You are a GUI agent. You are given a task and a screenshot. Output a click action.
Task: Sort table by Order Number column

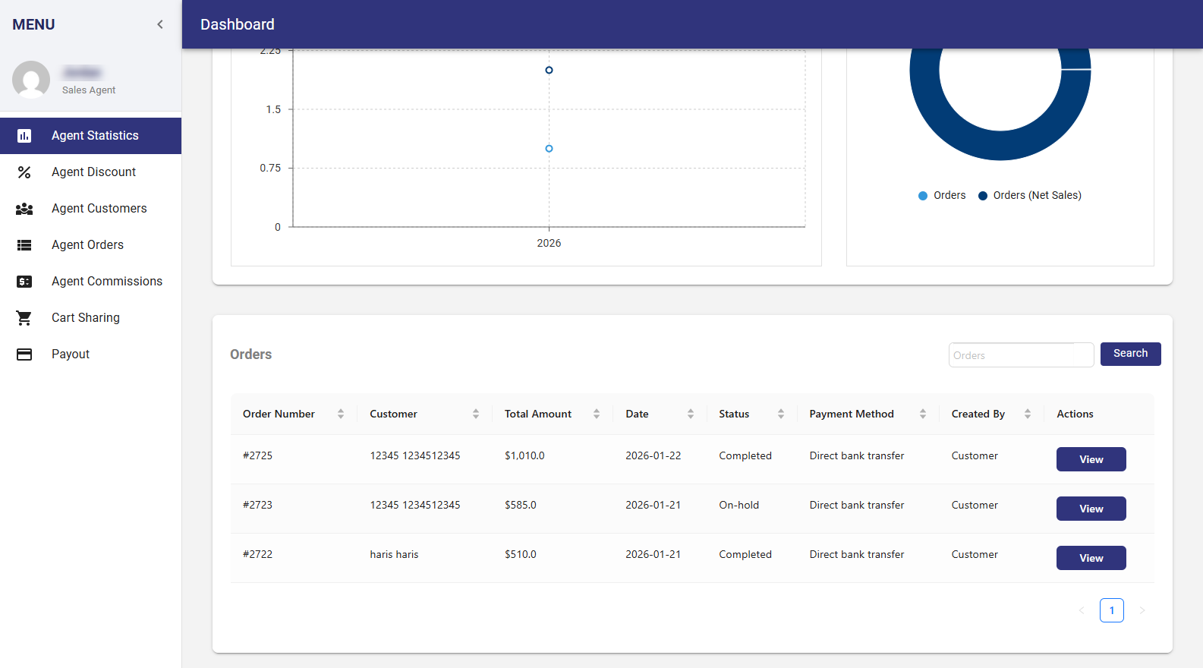click(x=341, y=414)
